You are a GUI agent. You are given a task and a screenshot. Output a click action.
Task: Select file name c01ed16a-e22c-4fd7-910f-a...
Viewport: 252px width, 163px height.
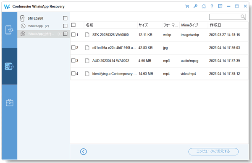pos(114,48)
